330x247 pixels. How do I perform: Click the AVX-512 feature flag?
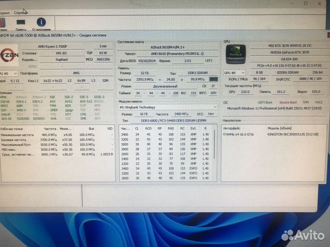coord(86,102)
